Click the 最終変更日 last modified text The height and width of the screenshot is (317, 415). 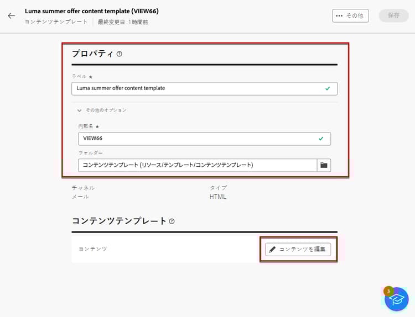point(123,22)
